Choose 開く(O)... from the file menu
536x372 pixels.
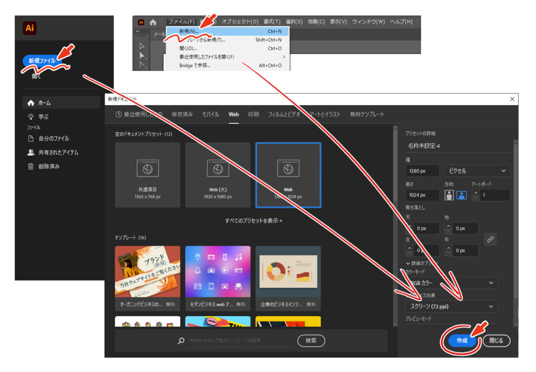[228, 49]
